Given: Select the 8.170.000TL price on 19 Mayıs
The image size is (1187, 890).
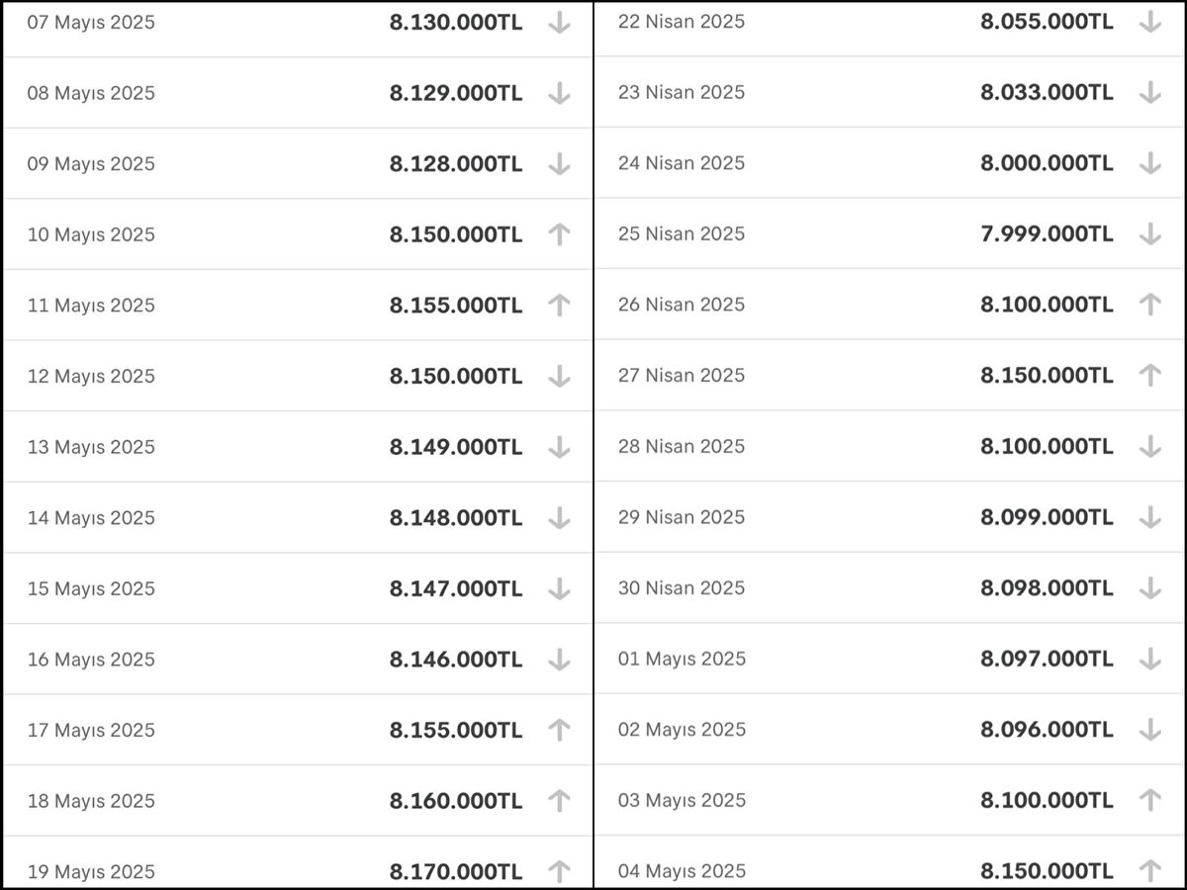Looking at the screenshot, I should pyautogui.click(x=456, y=872).
